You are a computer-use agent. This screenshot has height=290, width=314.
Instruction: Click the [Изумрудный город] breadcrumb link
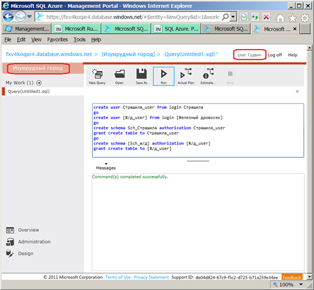point(128,54)
